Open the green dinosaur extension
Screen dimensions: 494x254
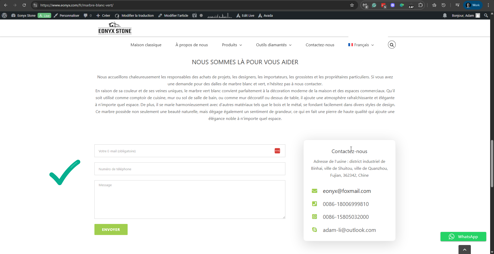coord(402,5)
